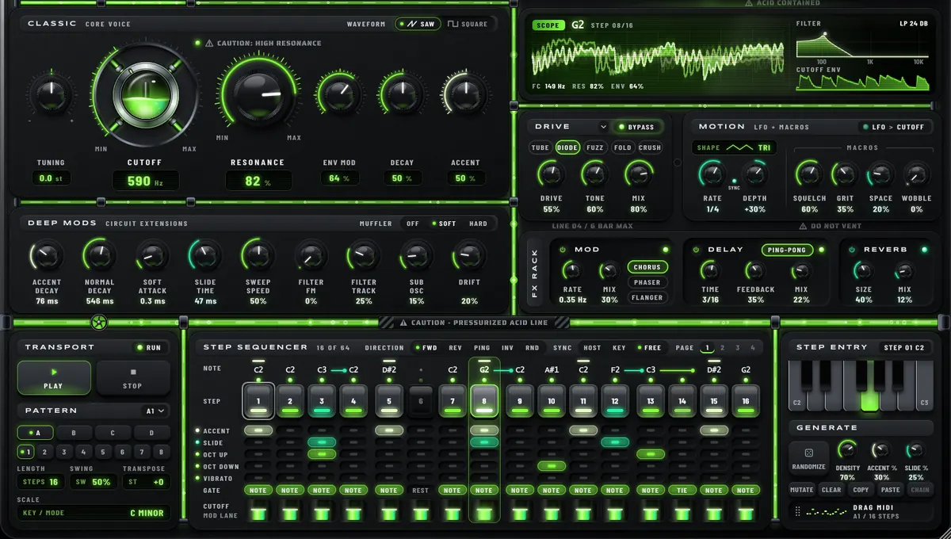Switch direction to REV
The width and height of the screenshot is (951, 539).
click(x=456, y=347)
